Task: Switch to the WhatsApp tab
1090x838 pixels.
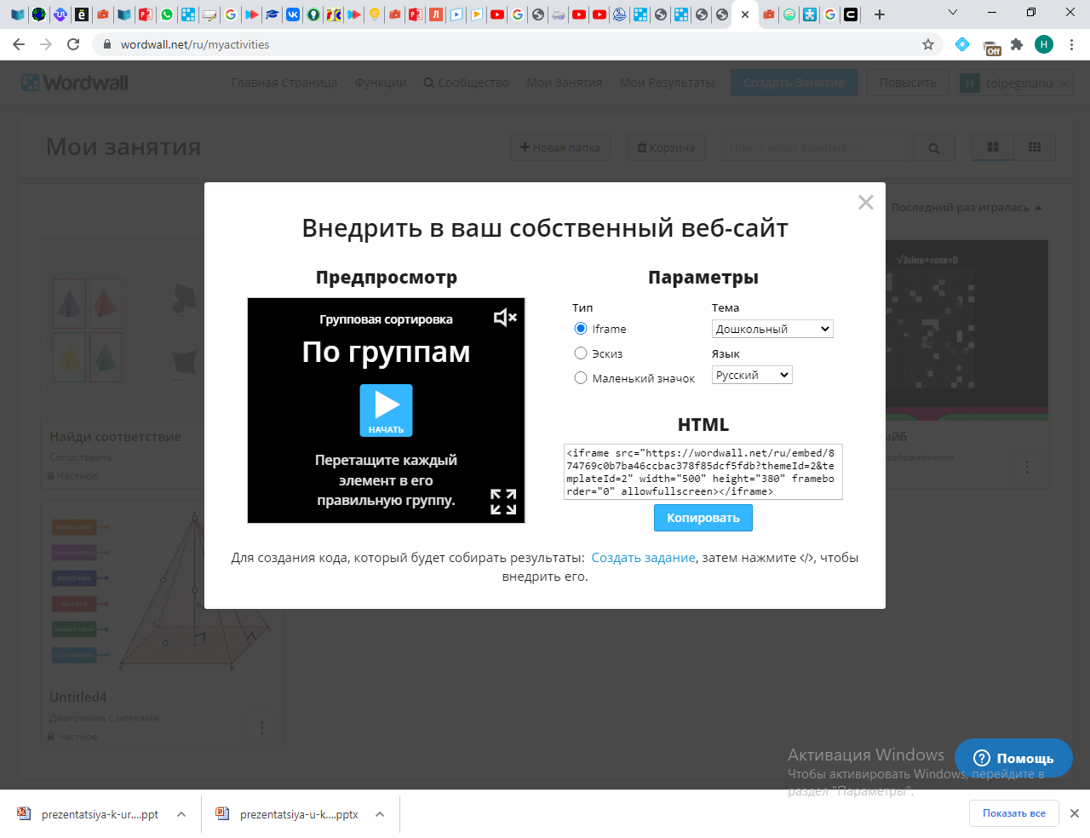Action: tap(167, 14)
